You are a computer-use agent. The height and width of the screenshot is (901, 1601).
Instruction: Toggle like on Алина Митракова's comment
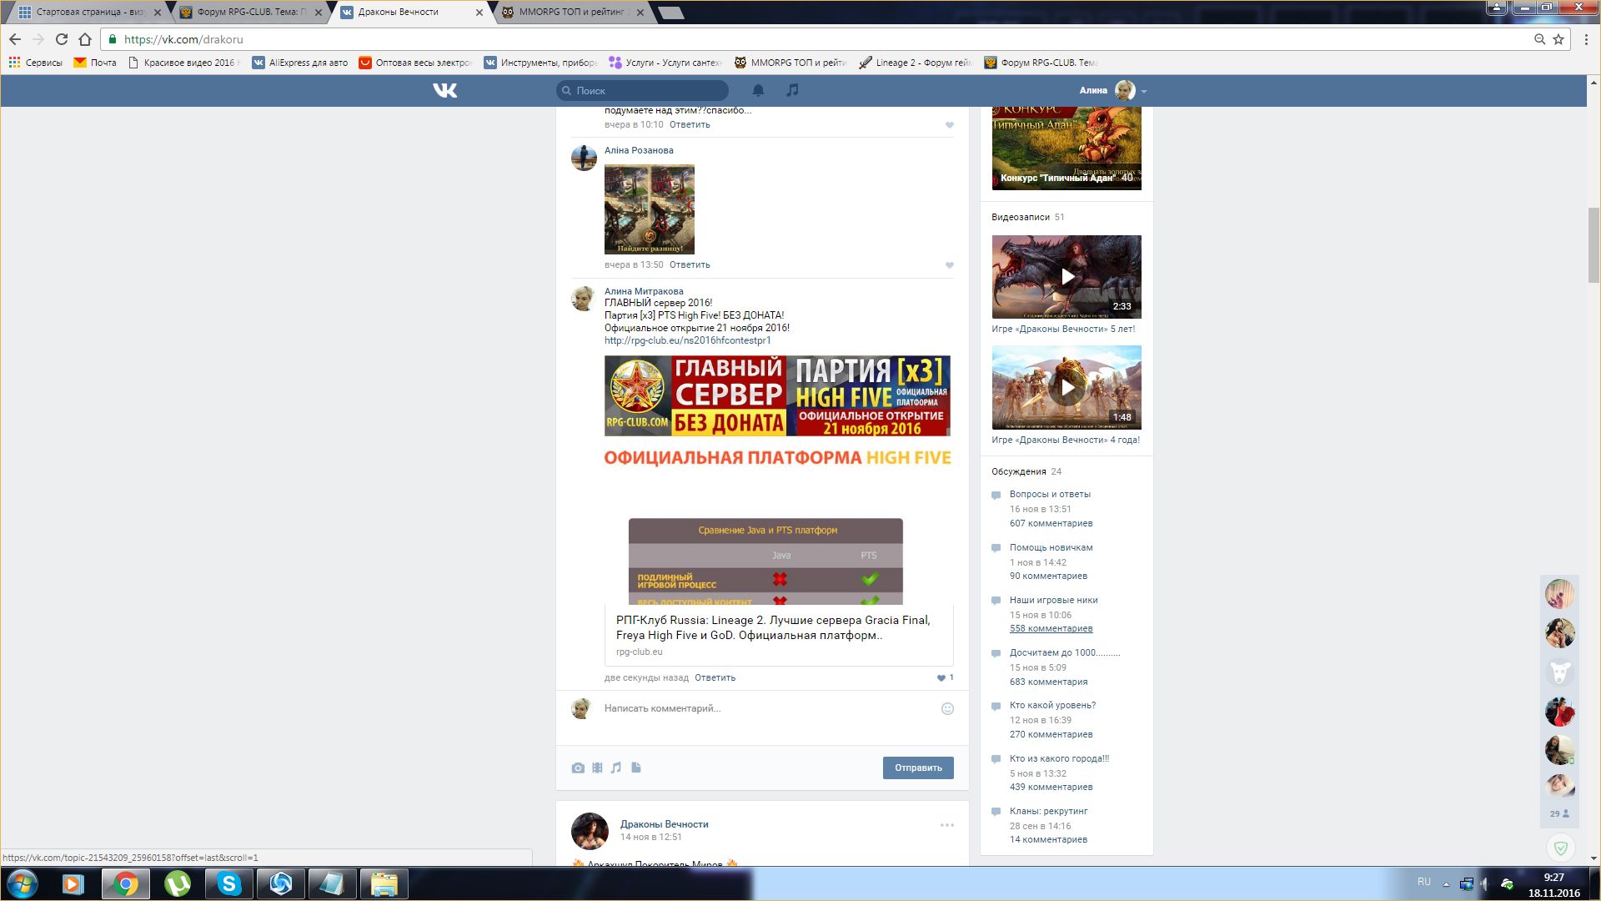941,677
